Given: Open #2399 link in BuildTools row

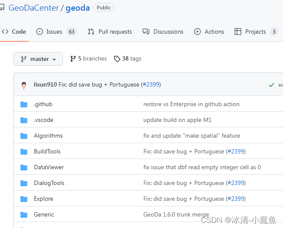Looking at the screenshot, I should 236,151.
